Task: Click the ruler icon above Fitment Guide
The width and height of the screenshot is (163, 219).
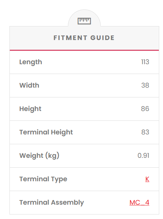Action: point(84,21)
